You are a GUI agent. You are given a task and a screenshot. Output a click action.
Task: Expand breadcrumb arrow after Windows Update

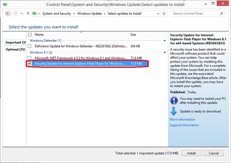coord(105,14)
